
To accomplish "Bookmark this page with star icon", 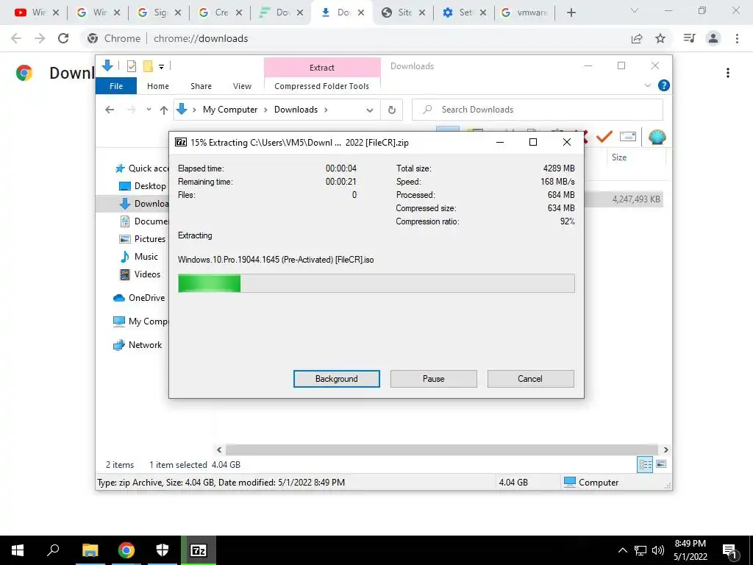I will [x=660, y=38].
